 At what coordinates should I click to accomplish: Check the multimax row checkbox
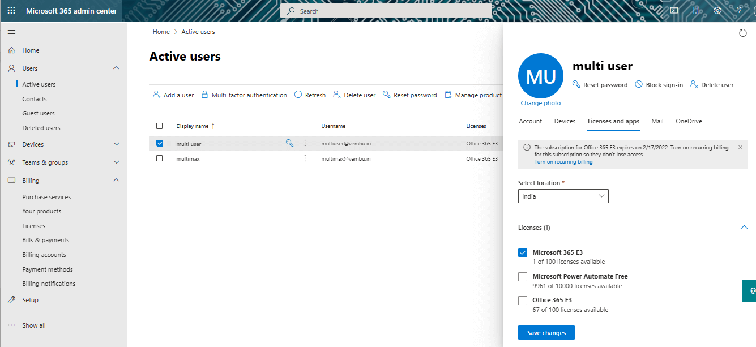coord(159,158)
